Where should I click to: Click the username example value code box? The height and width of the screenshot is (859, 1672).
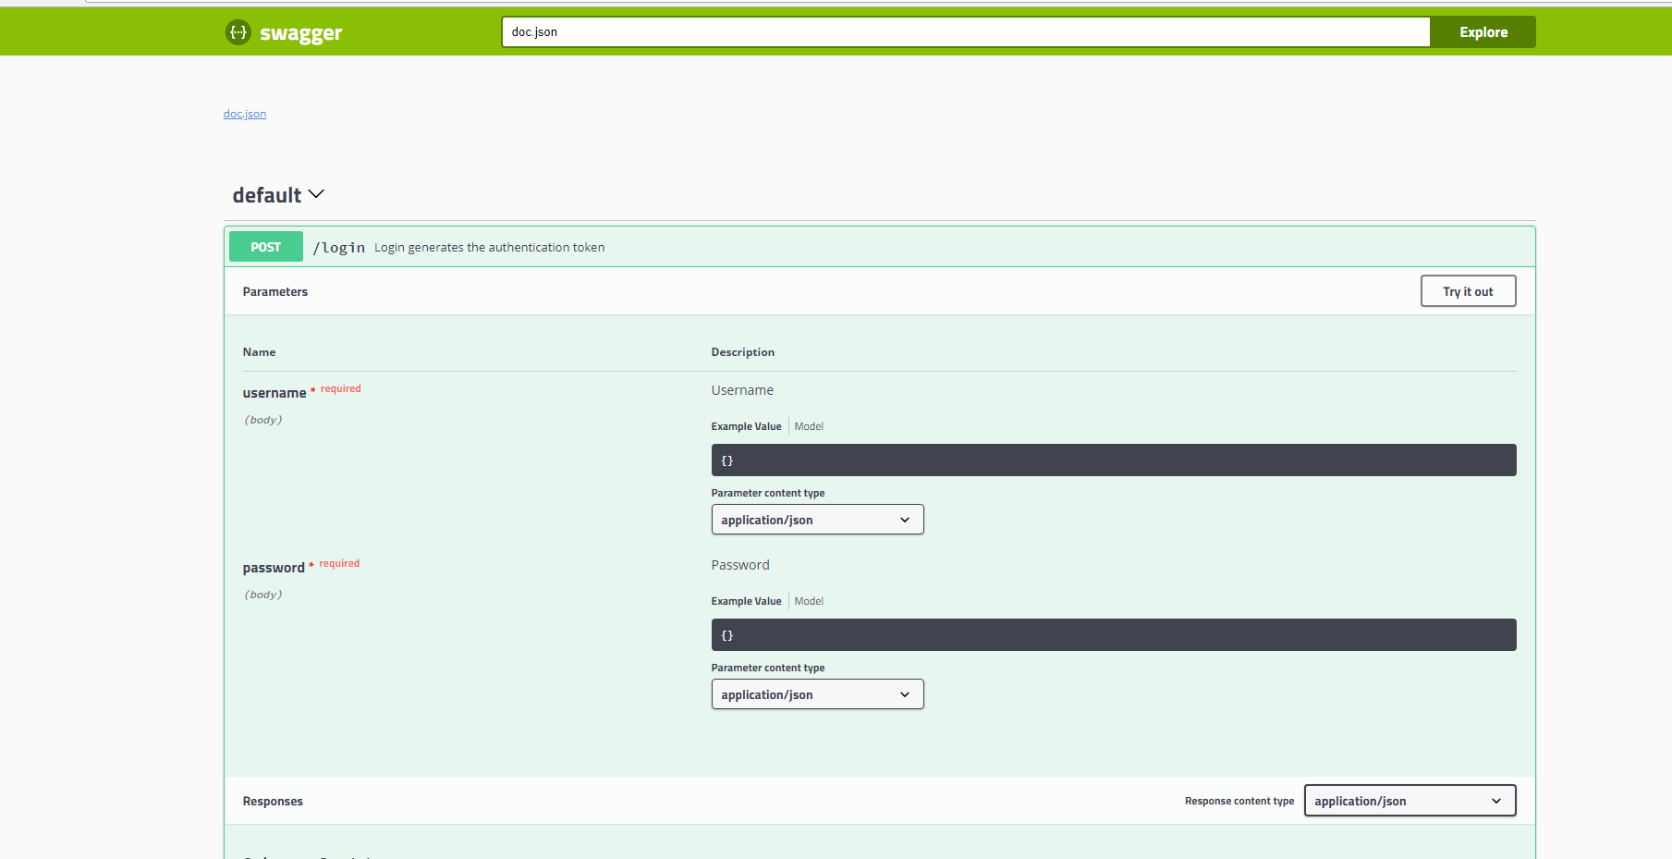[x=1114, y=460]
